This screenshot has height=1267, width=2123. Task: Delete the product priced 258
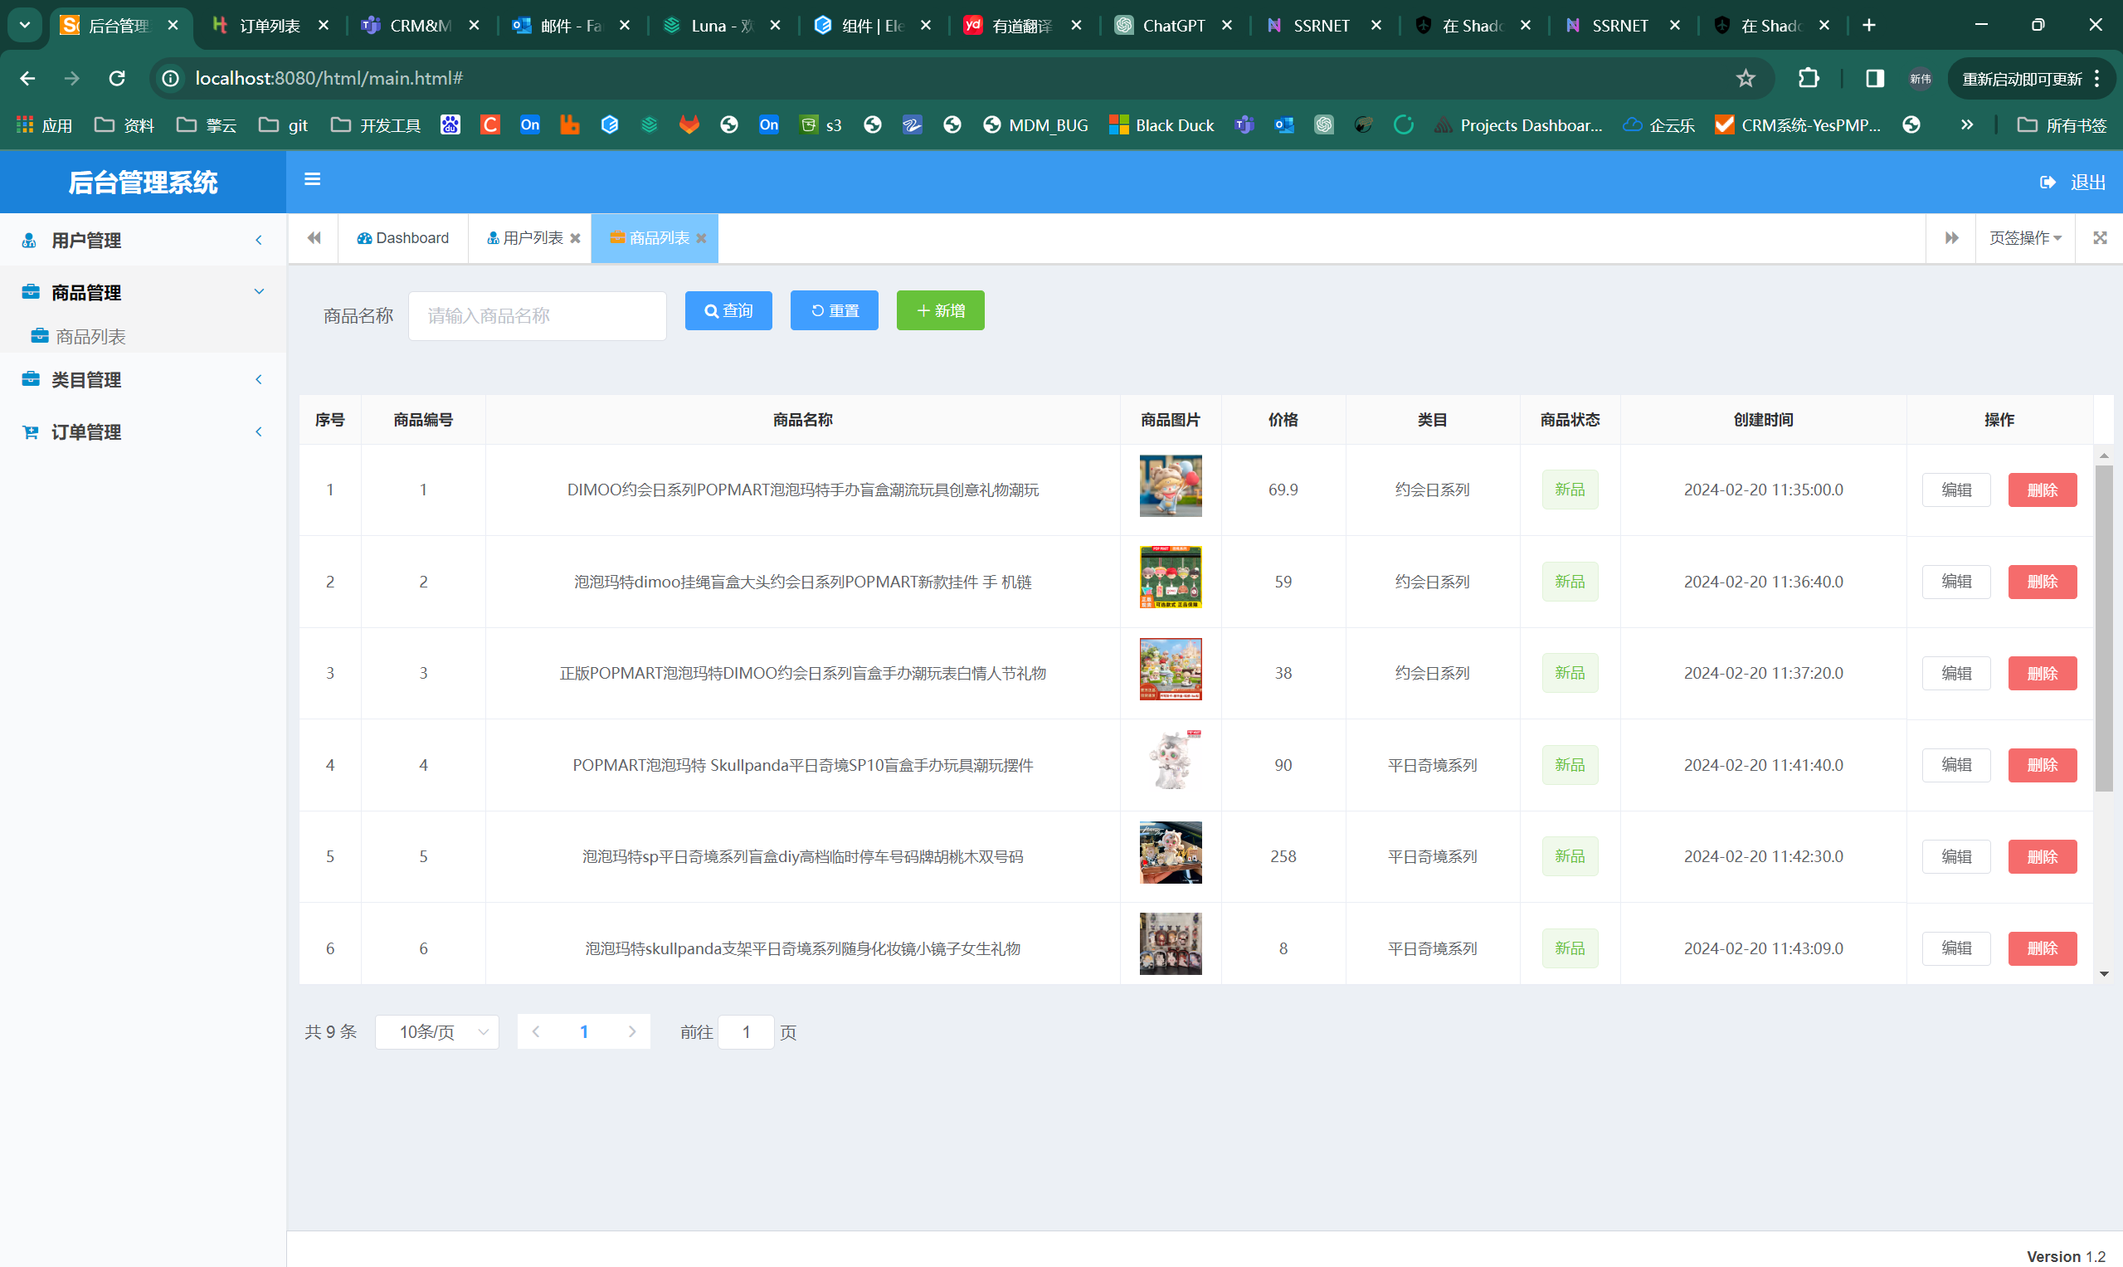tap(2041, 856)
